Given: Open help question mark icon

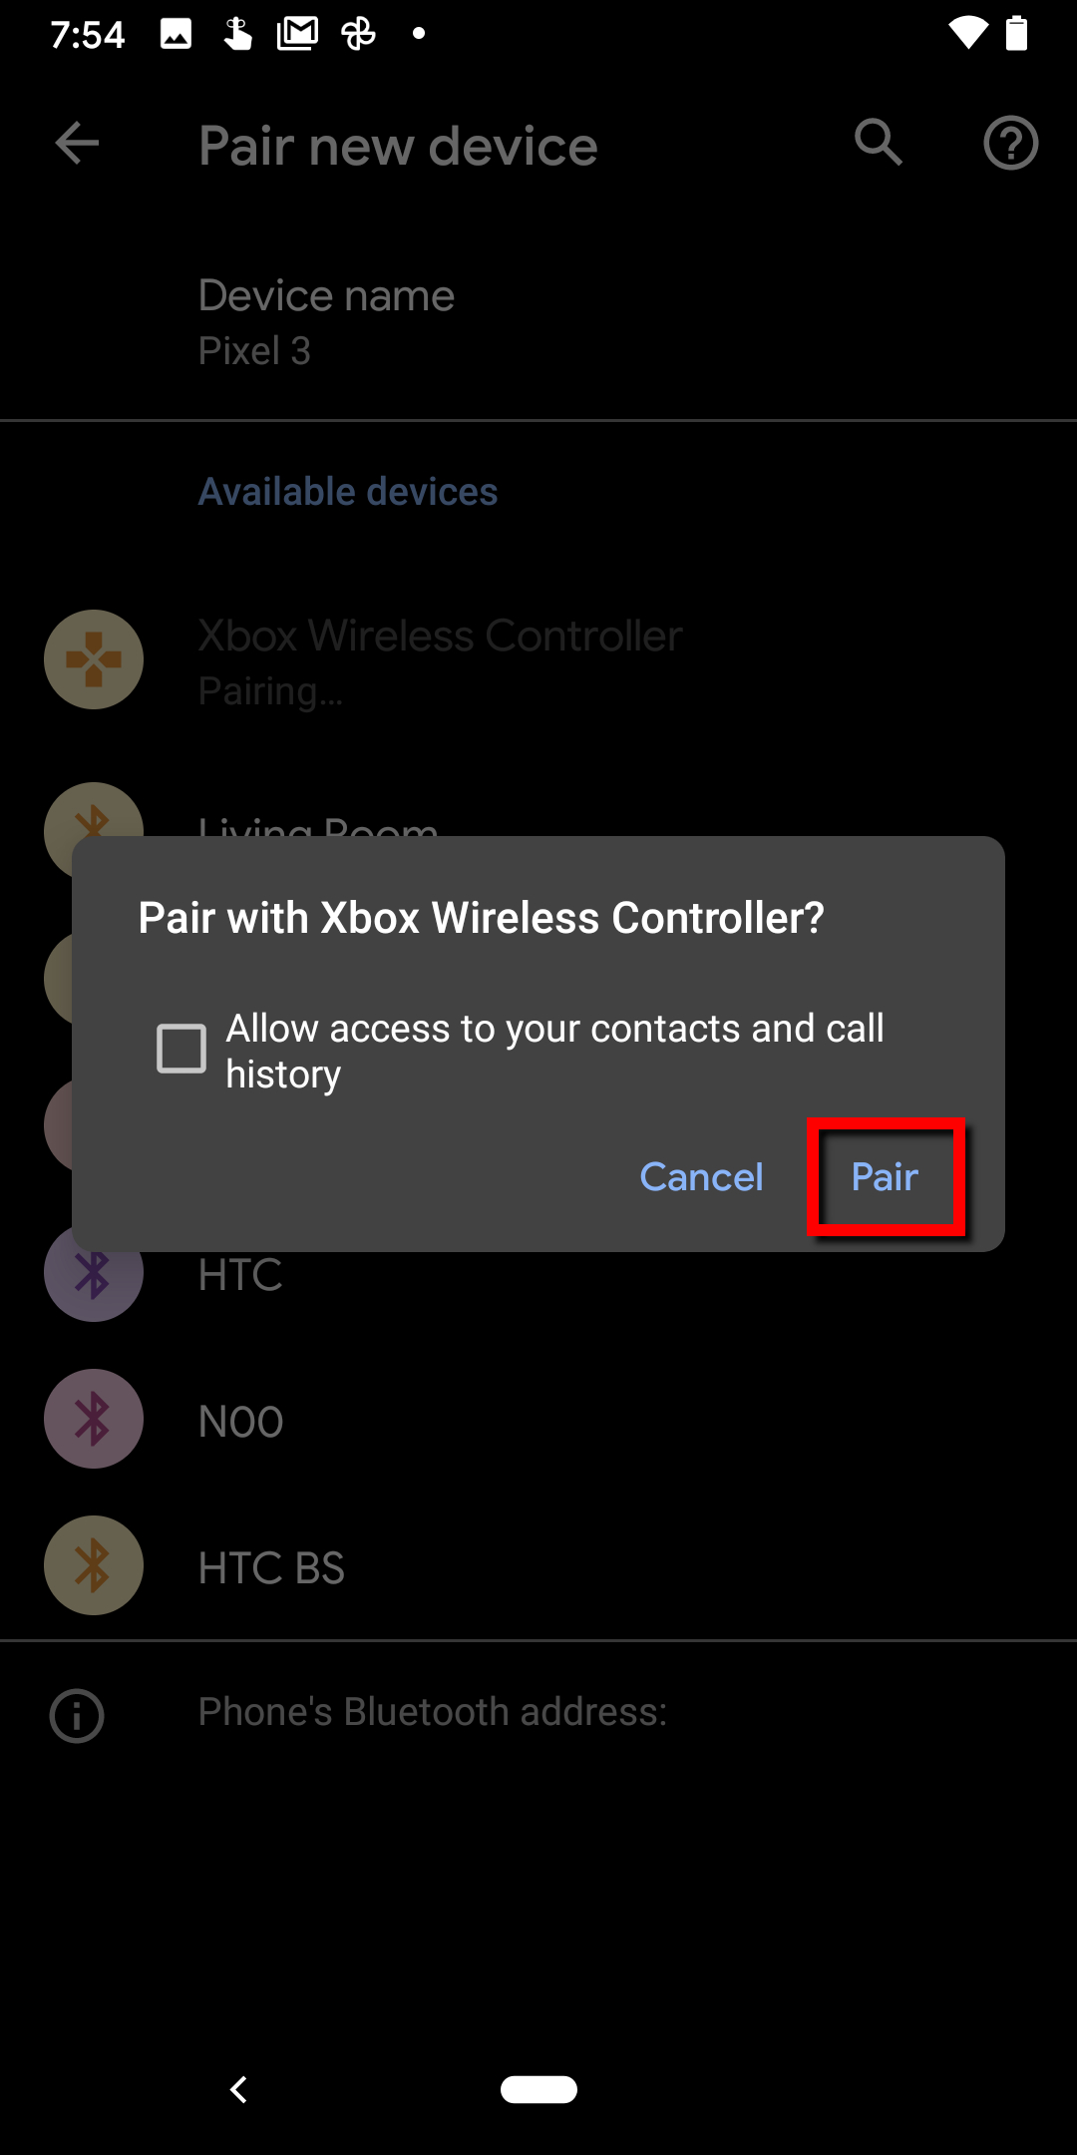Looking at the screenshot, I should tap(1011, 144).
